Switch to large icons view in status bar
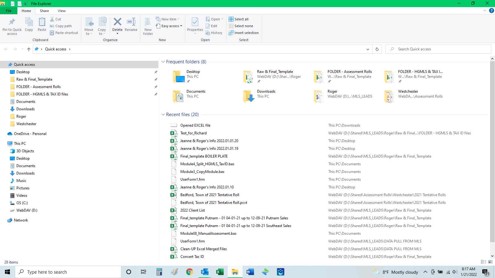Screen dimensions: 495x278 pos(490,262)
